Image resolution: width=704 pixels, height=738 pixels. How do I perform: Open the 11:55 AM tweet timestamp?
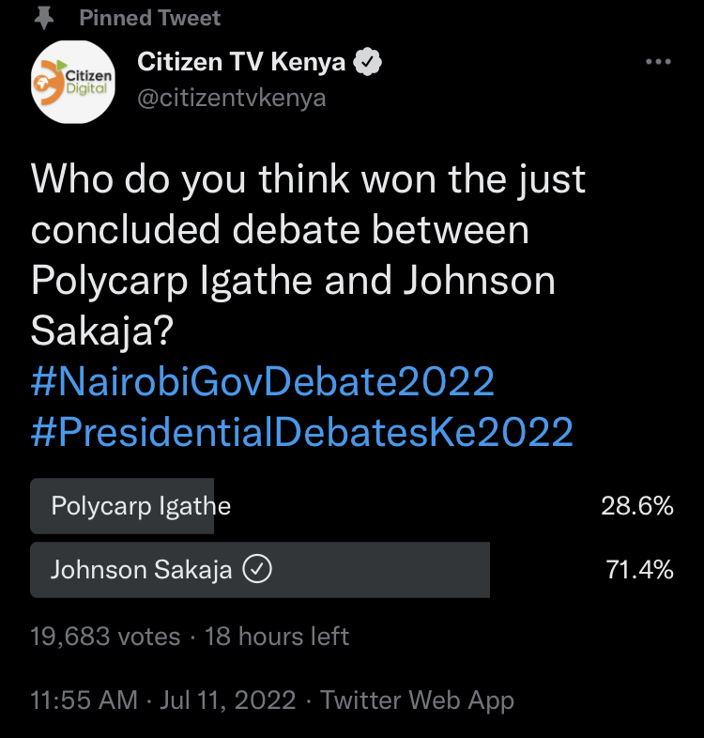pos(84,700)
